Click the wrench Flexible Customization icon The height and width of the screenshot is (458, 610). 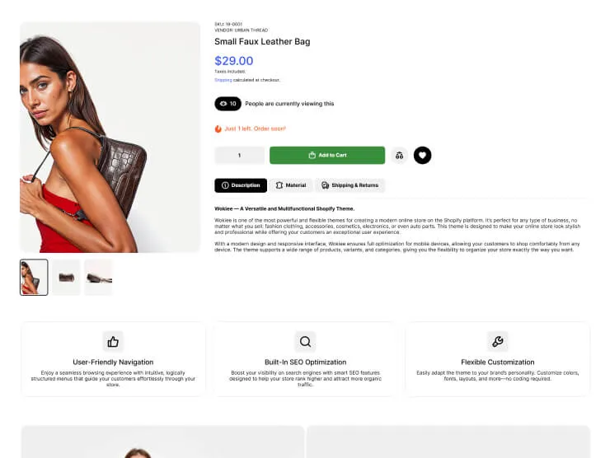point(498,341)
